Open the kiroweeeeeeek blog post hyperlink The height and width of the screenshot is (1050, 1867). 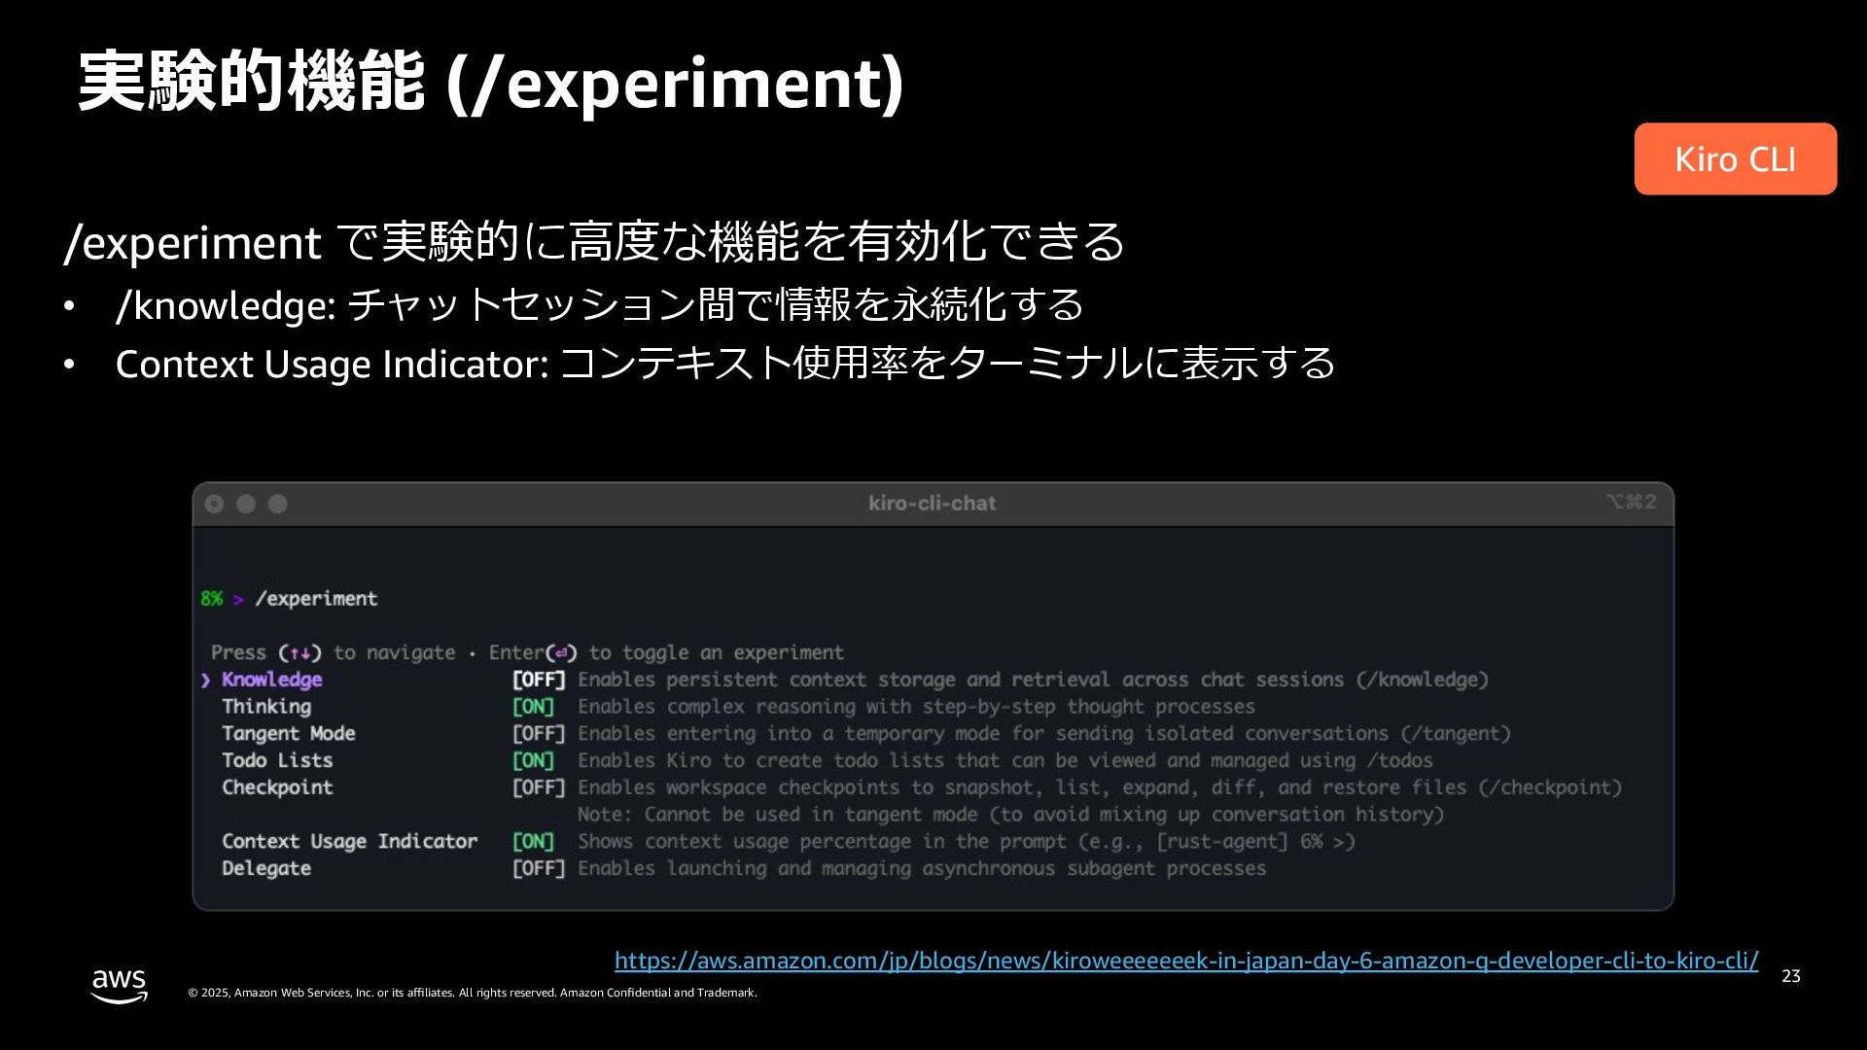pos(1185,961)
